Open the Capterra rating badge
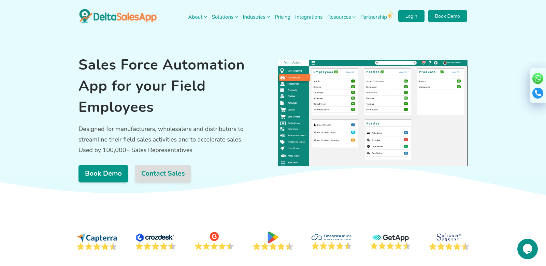This screenshot has height=266, width=546. click(97, 242)
